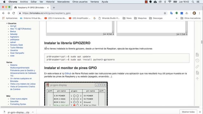
Task: Open Visita a los makers de Lisboa
Action: tap(23, 84)
